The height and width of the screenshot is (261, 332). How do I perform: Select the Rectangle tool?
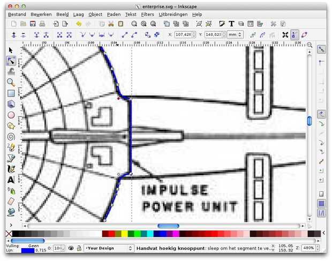[x=11, y=93]
